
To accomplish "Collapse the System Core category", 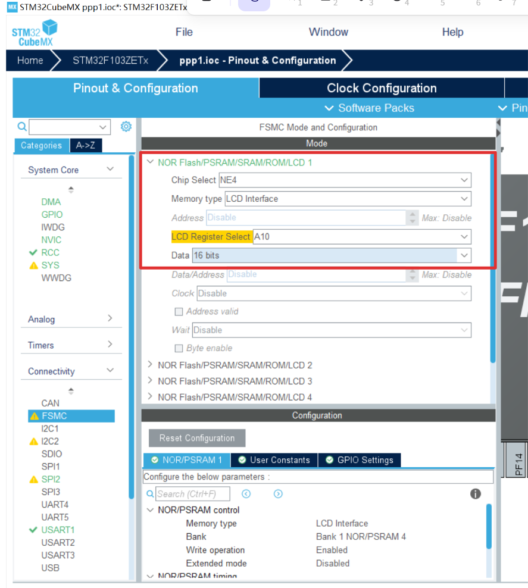I will tap(110, 169).
